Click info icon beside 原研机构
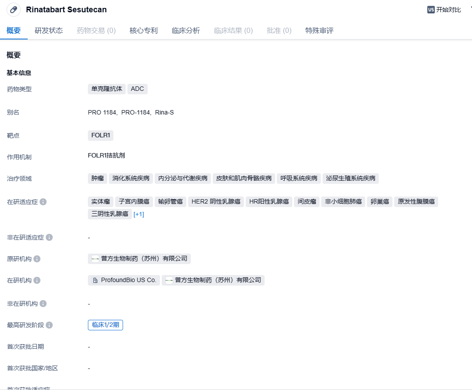Screen dimensions: 472x390 [x=37, y=259]
